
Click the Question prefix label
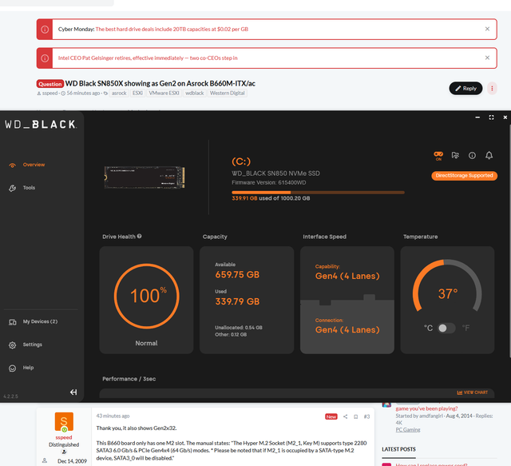click(x=50, y=84)
